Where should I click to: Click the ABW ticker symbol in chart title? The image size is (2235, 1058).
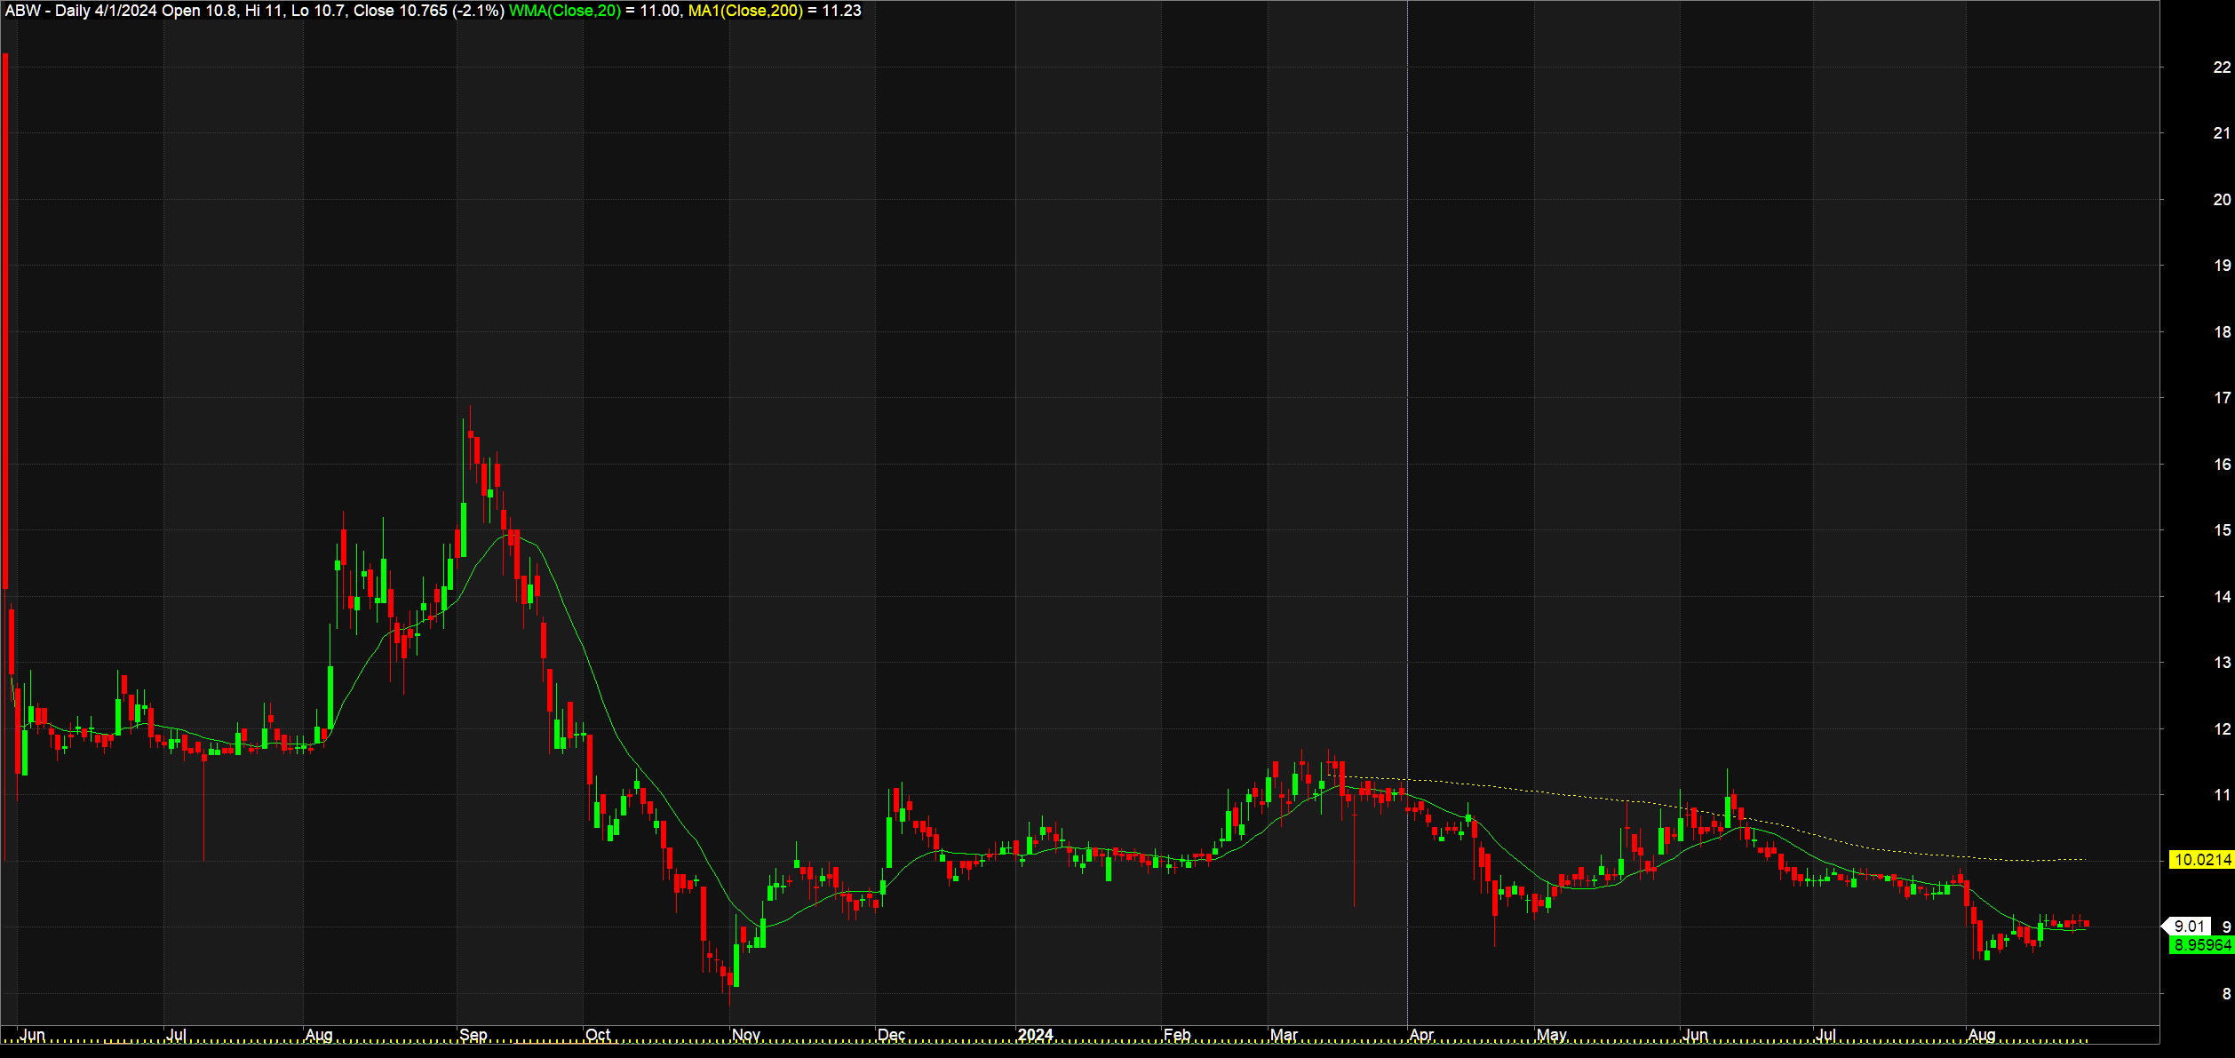point(22,11)
